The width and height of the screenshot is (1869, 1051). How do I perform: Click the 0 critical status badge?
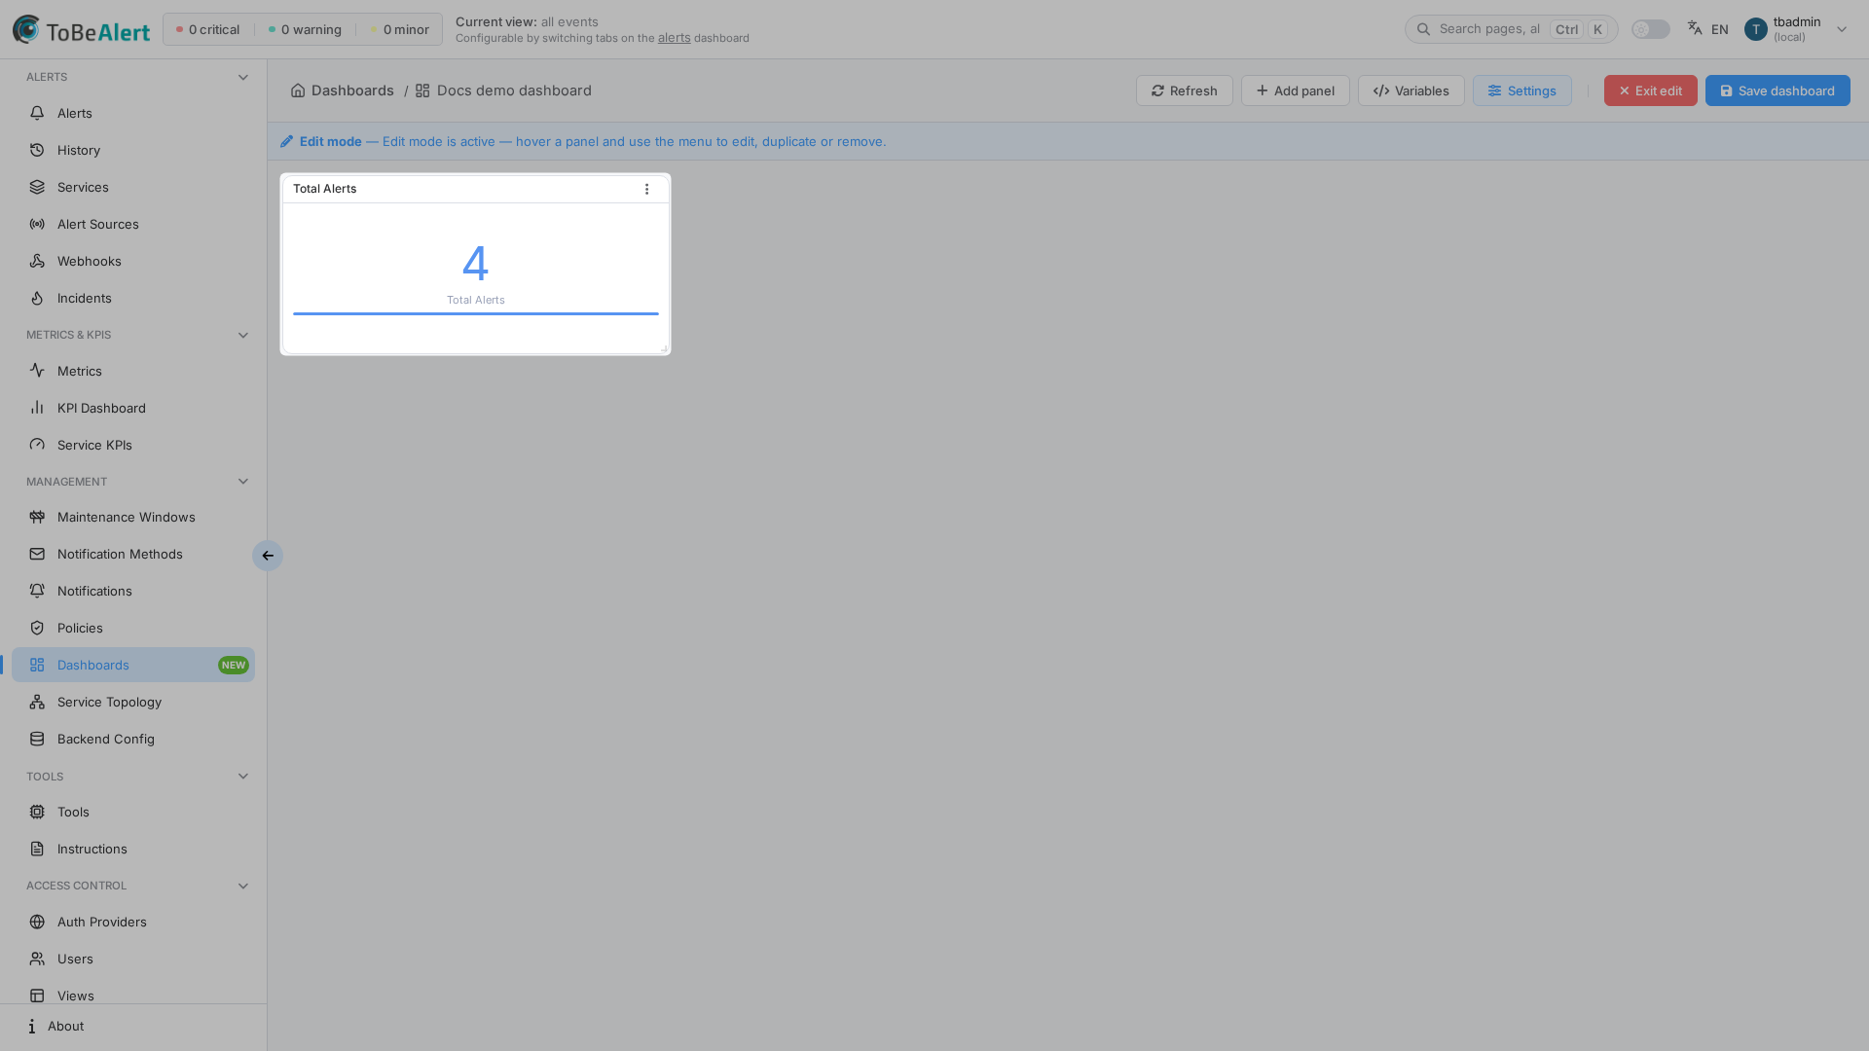[x=207, y=29]
